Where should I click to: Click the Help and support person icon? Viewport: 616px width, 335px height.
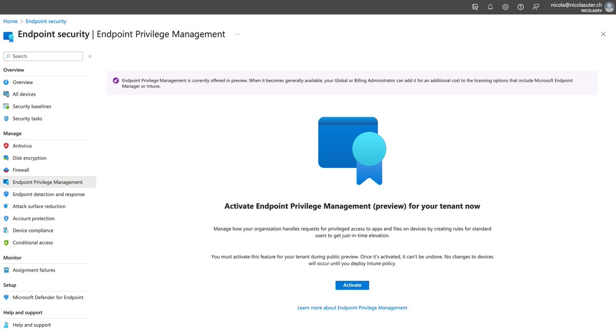click(x=6, y=325)
